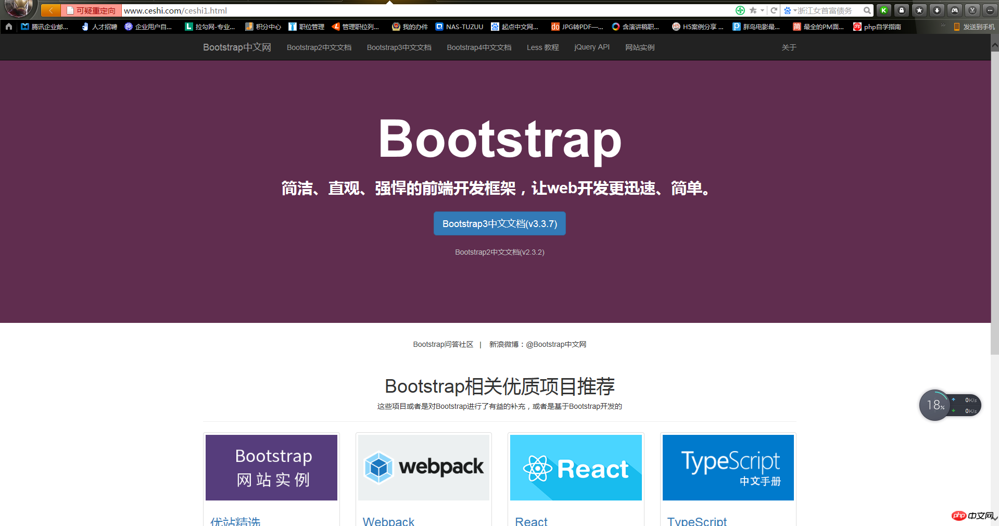Open the 胖鸟电影最... bookmark
Viewport: 999px width, 526px height.
tap(756, 27)
